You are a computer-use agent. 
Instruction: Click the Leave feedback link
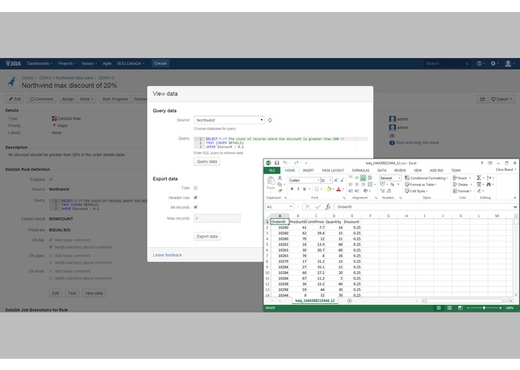point(167,255)
